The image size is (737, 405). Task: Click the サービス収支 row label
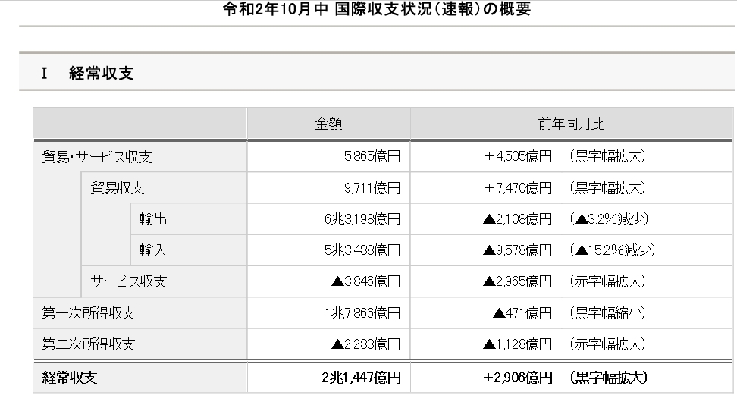click(129, 281)
